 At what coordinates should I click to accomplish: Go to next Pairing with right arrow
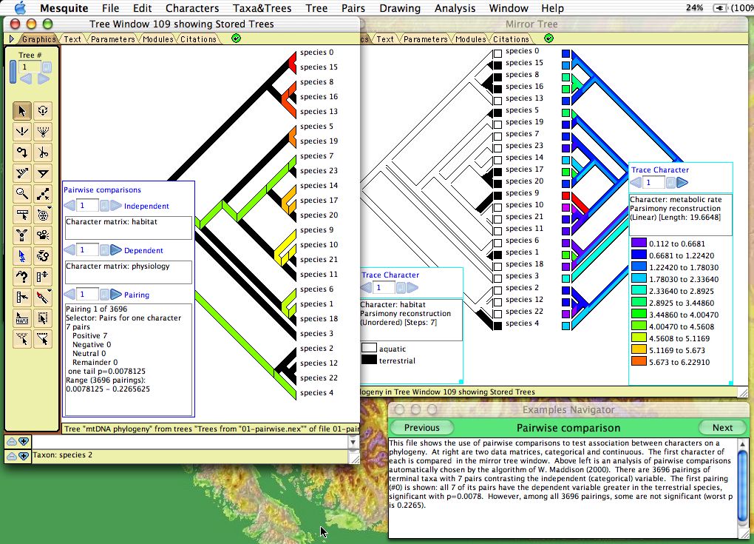(x=116, y=295)
